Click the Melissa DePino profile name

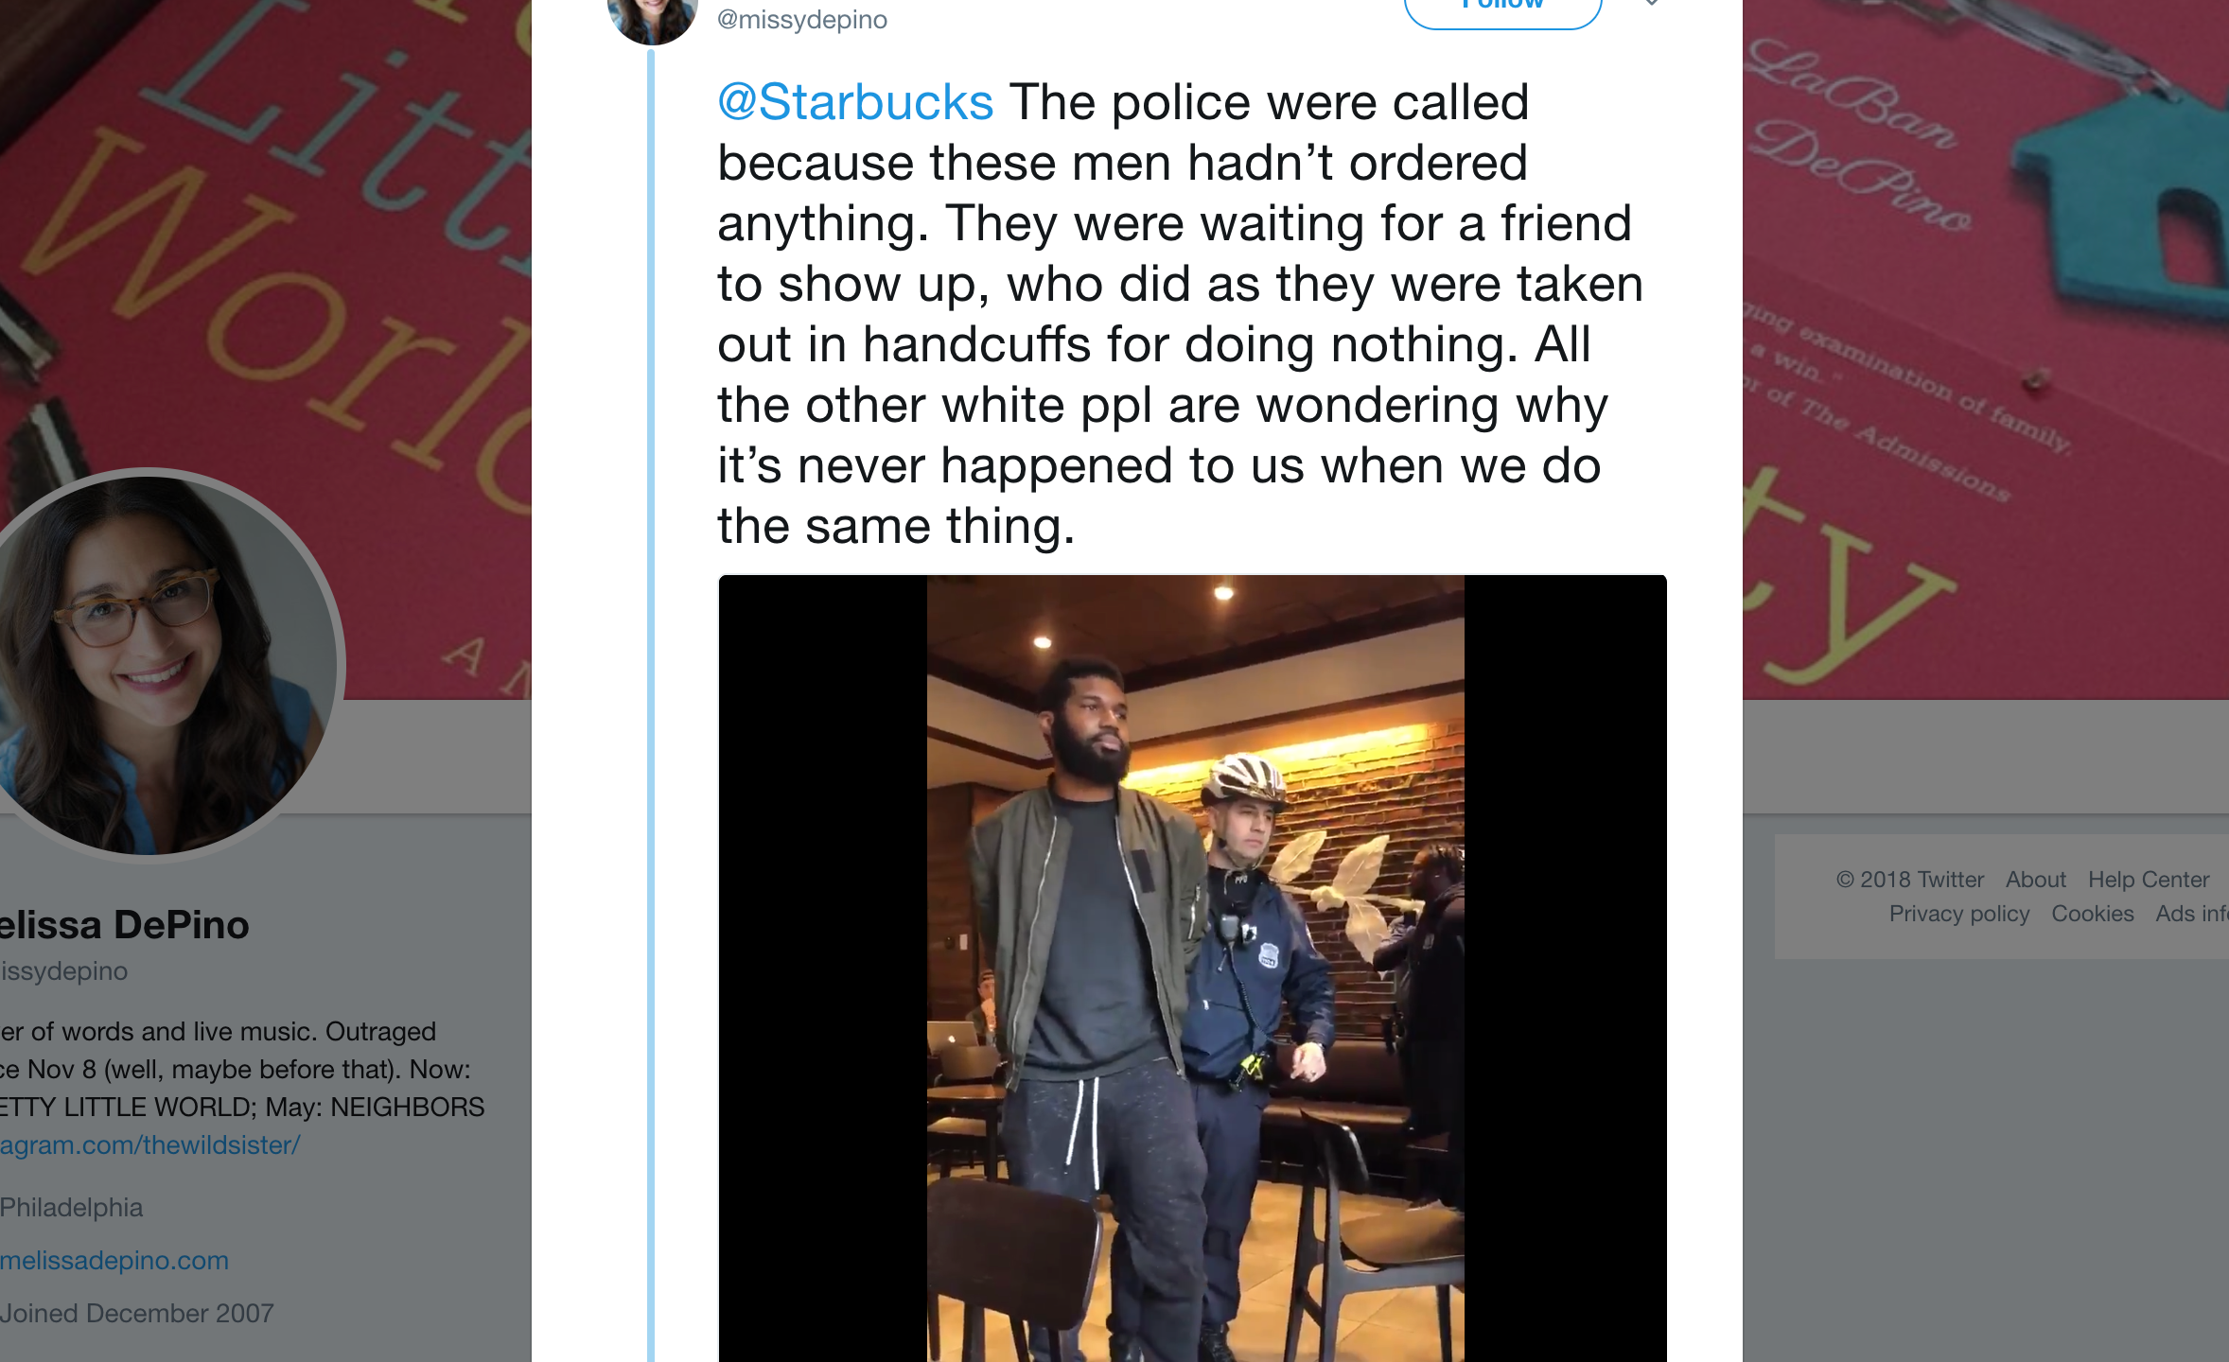(x=124, y=925)
